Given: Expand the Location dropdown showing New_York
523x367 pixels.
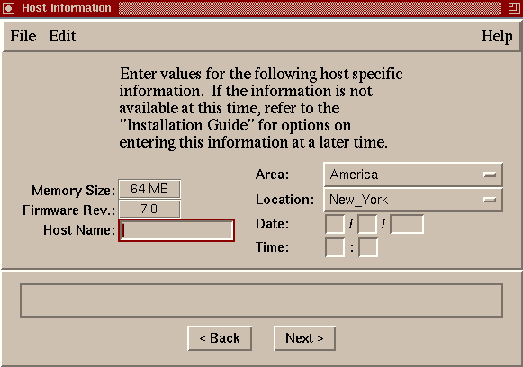Looking at the screenshot, I should tap(413, 200).
